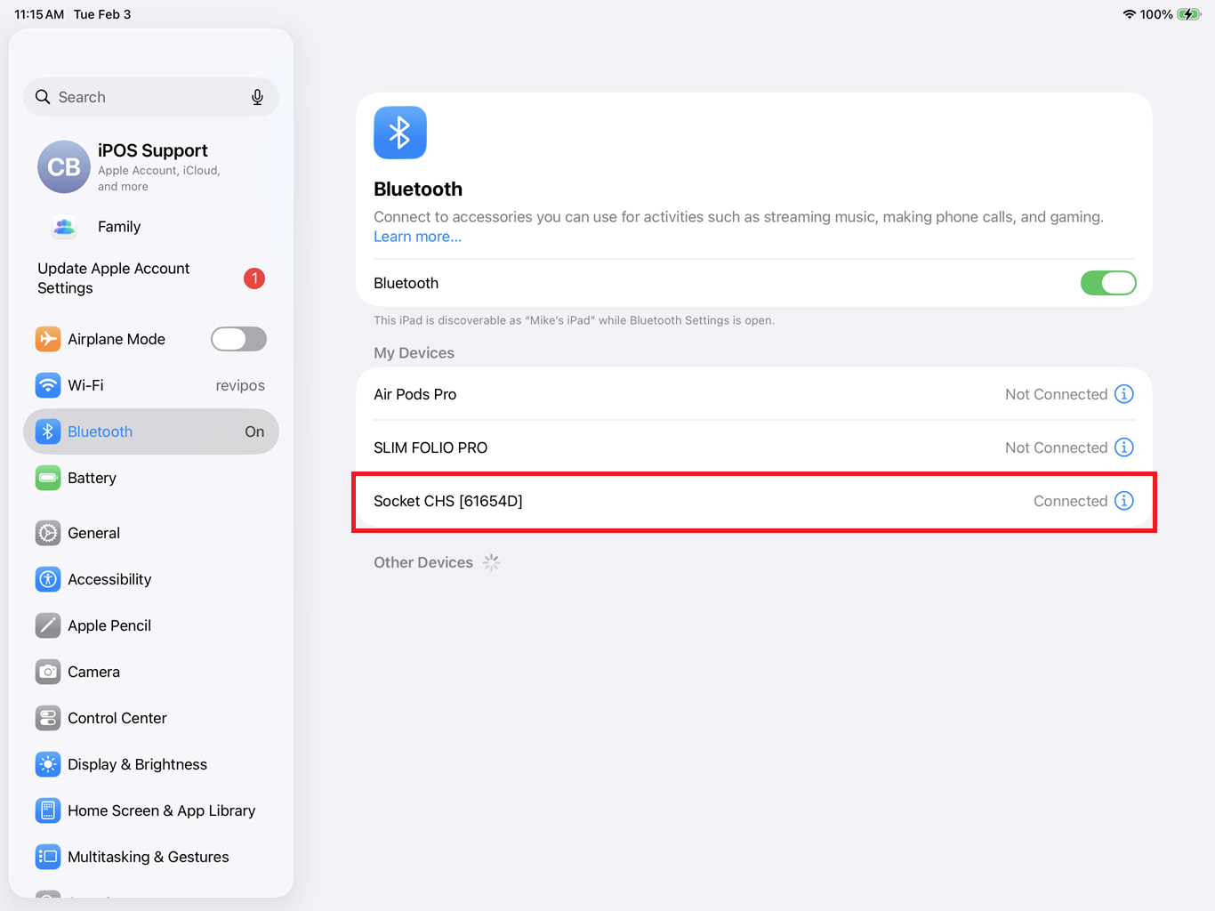Open info for SLIM FOLIO PRO
This screenshot has height=911, width=1215.
(x=1124, y=447)
